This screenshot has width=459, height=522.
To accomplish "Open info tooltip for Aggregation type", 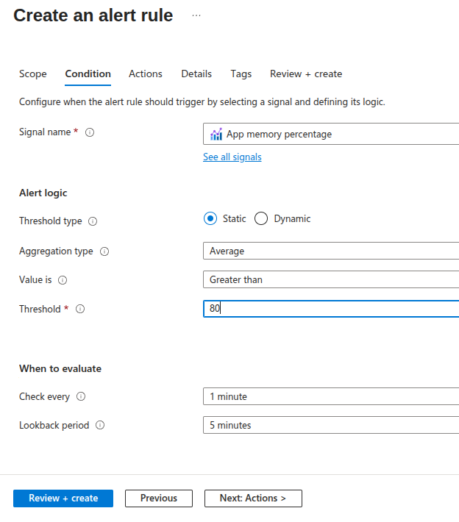I will tap(104, 251).
